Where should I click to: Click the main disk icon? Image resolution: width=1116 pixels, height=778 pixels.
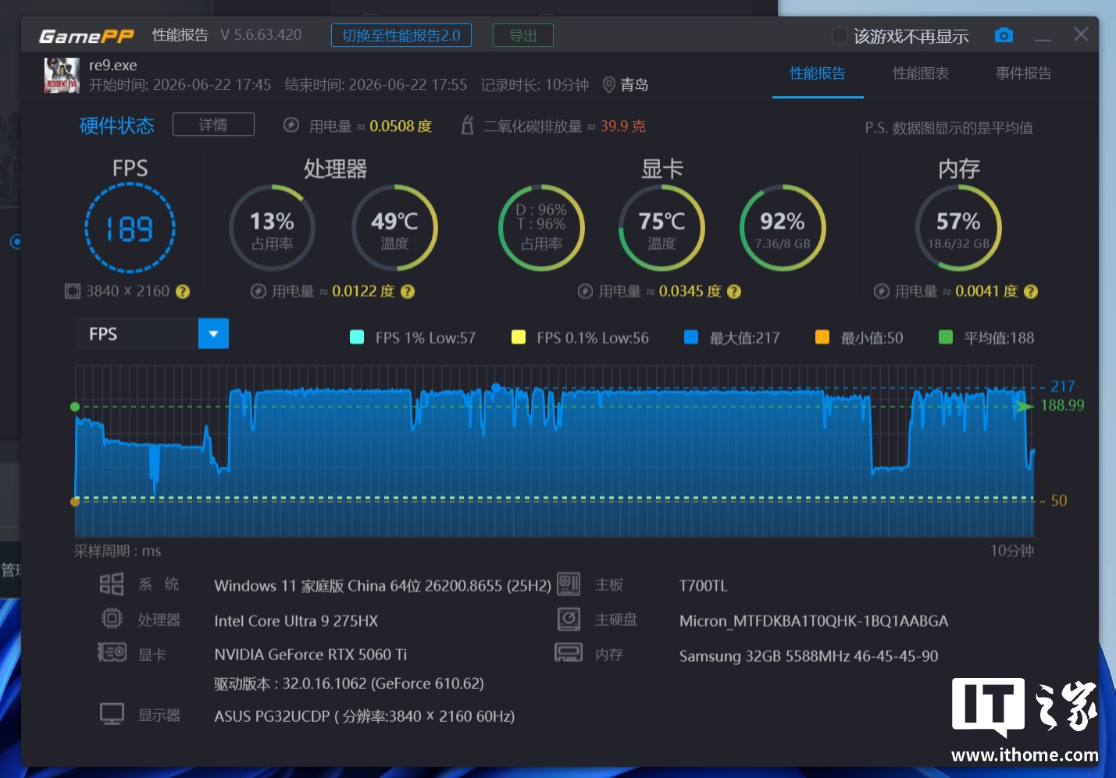(x=569, y=619)
